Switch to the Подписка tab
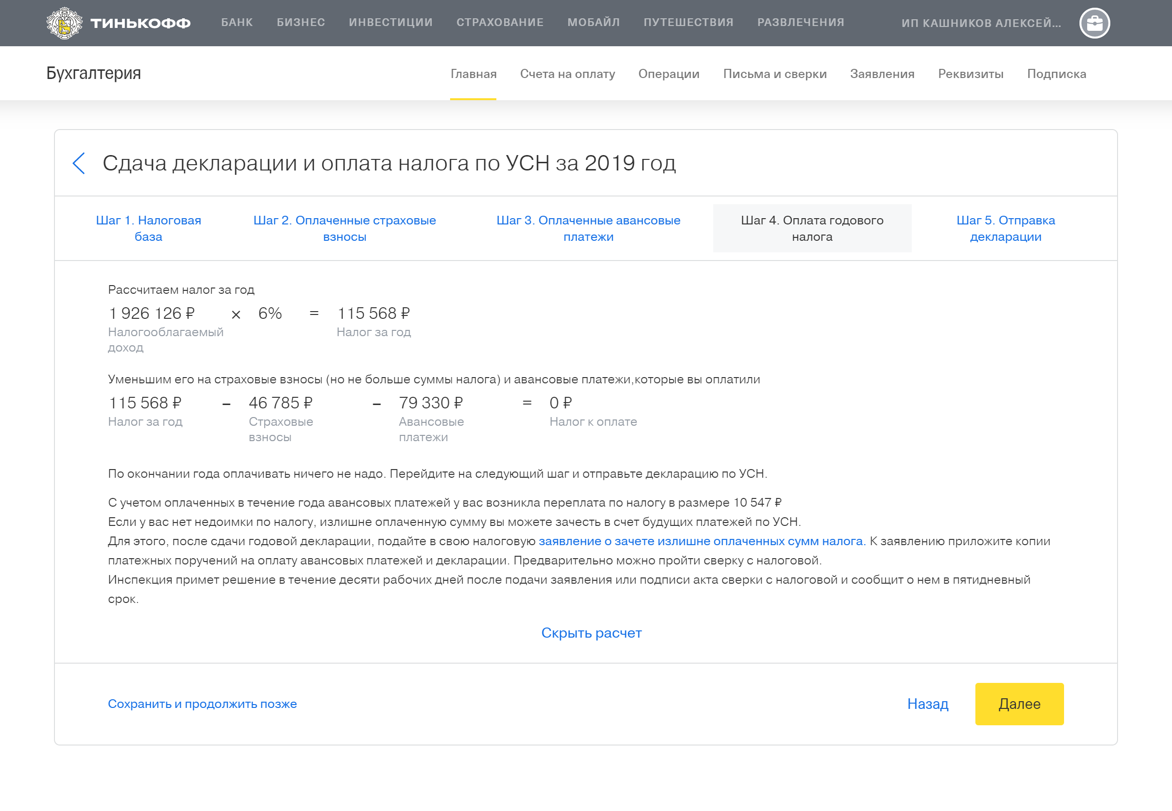 pyautogui.click(x=1056, y=74)
